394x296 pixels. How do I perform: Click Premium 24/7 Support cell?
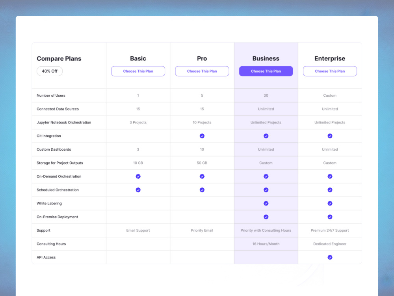330,230
